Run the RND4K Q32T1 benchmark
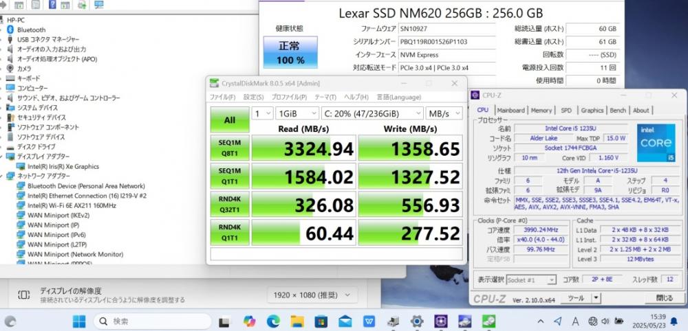688x331 pixels. click(x=230, y=204)
